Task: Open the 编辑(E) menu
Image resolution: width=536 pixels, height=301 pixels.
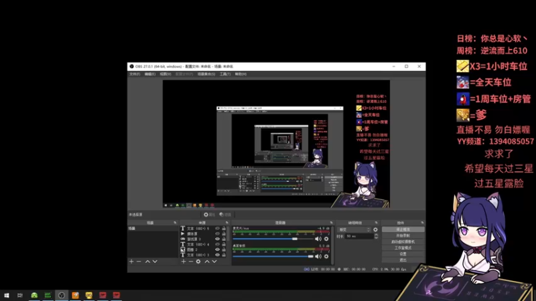Action: tap(149, 74)
